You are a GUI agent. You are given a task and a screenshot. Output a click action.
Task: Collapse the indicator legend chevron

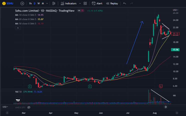[18, 28]
